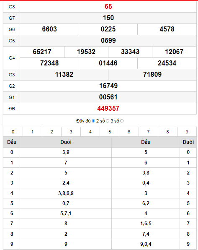Viewport: 198px width, 250px height.
Task: Select the 3 số radio option
Action: [122, 121]
